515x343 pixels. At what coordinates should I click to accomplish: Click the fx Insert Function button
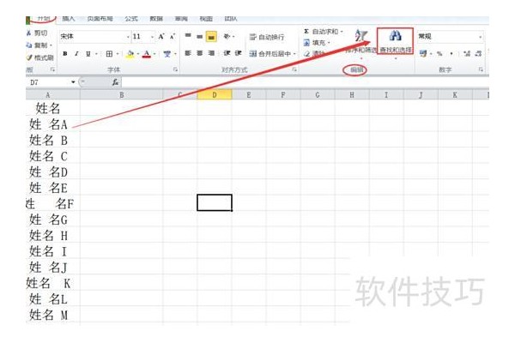click(x=115, y=82)
